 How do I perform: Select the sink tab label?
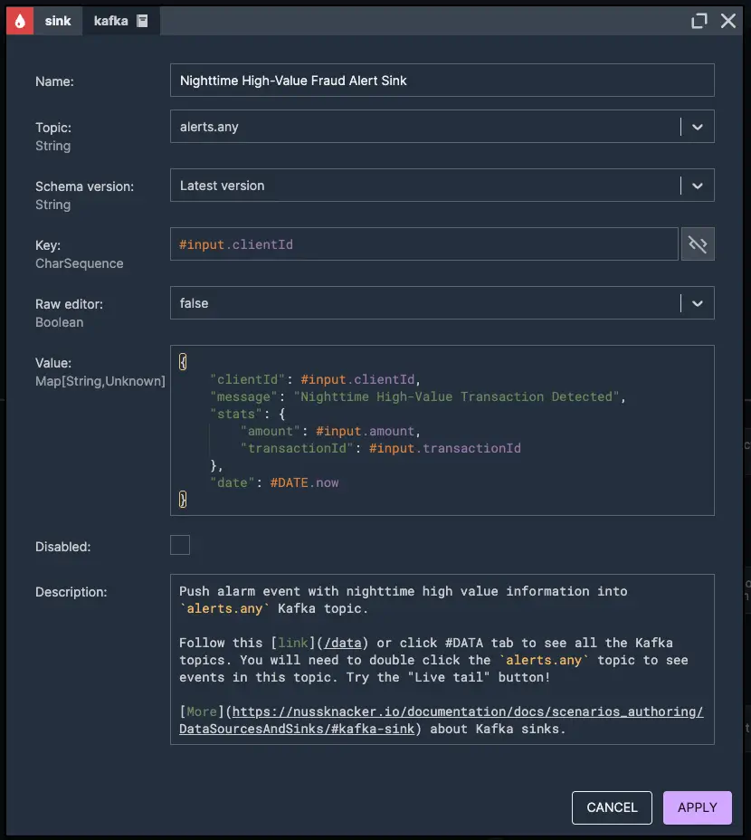pyautogui.click(x=58, y=21)
